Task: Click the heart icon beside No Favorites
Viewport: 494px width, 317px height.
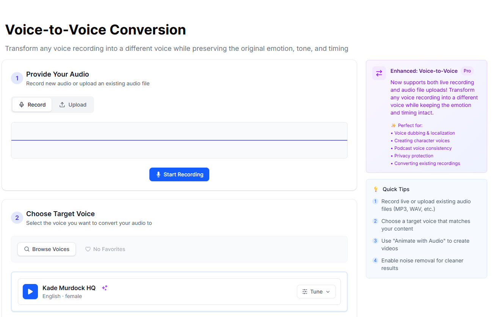Action: point(88,249)
